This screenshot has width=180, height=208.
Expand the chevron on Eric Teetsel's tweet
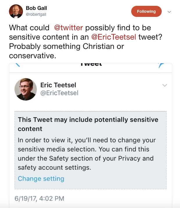click(165, 85)
